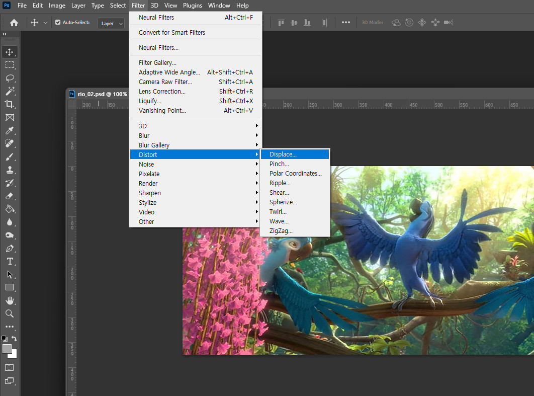The height and width of the screenshot is (396, 534).
Task: Select the Blur tool droplet icon
Action: coord(10,222)
